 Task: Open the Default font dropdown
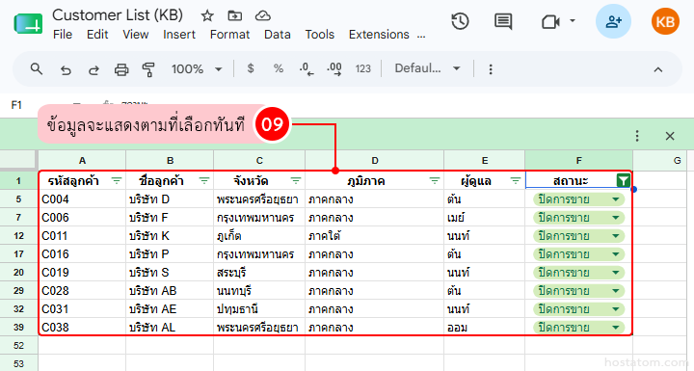tap(428, 68)
